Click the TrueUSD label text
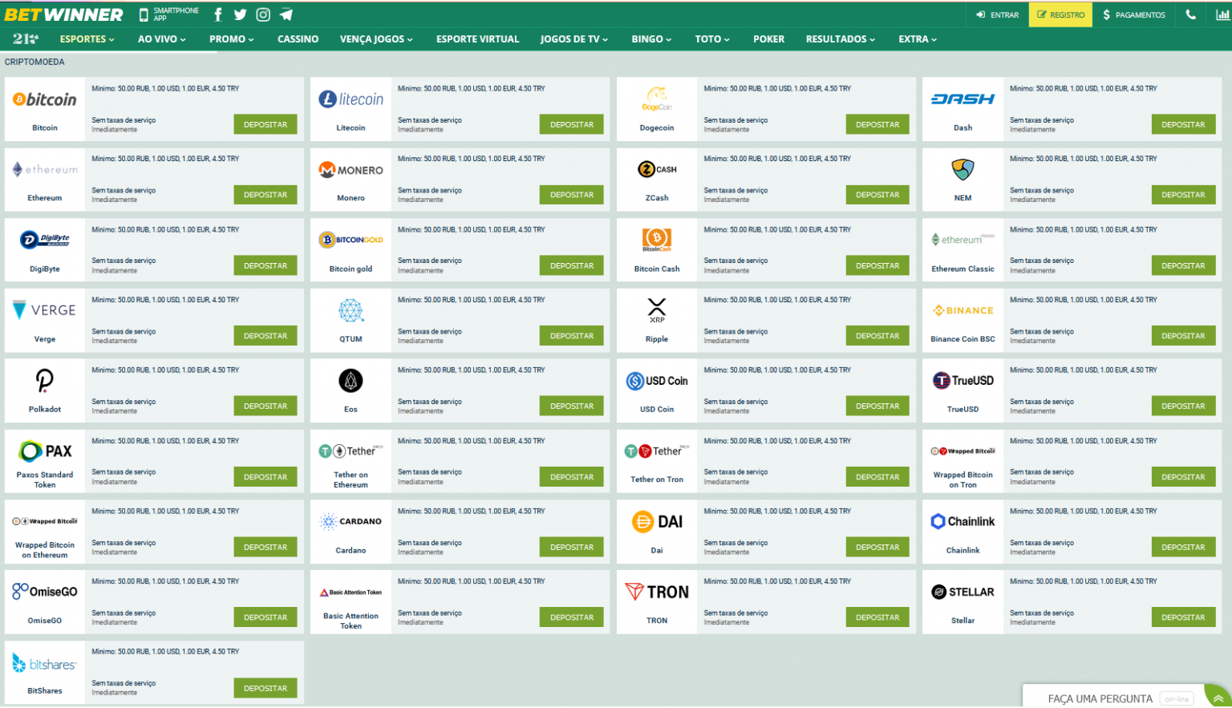Screen dimensions: 1232x708 (x=962, y=409)
